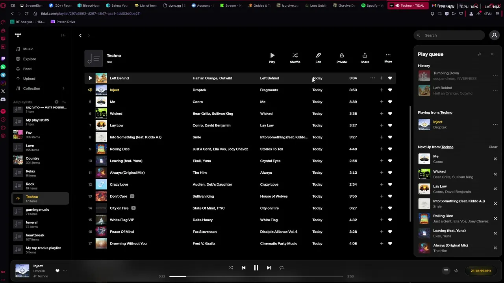
Task: Toggle heart on Crazy Love track
Action: (390, 184)
